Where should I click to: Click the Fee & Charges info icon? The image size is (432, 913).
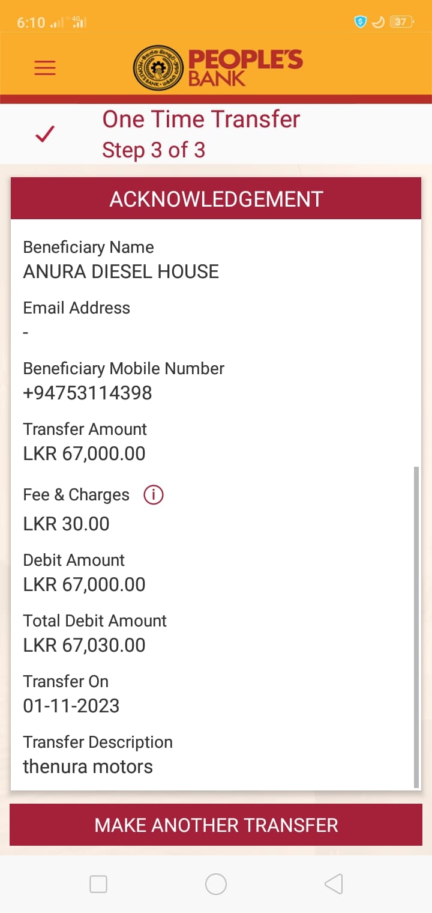[154, 495]
